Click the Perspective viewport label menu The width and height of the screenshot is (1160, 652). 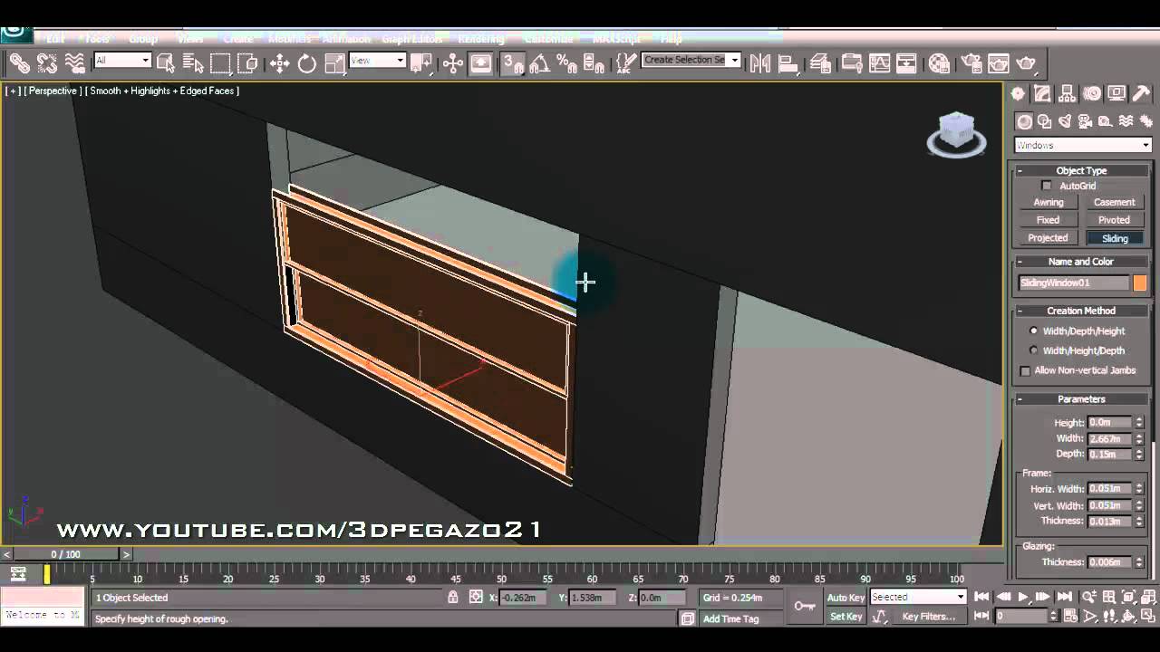point(53,91)
